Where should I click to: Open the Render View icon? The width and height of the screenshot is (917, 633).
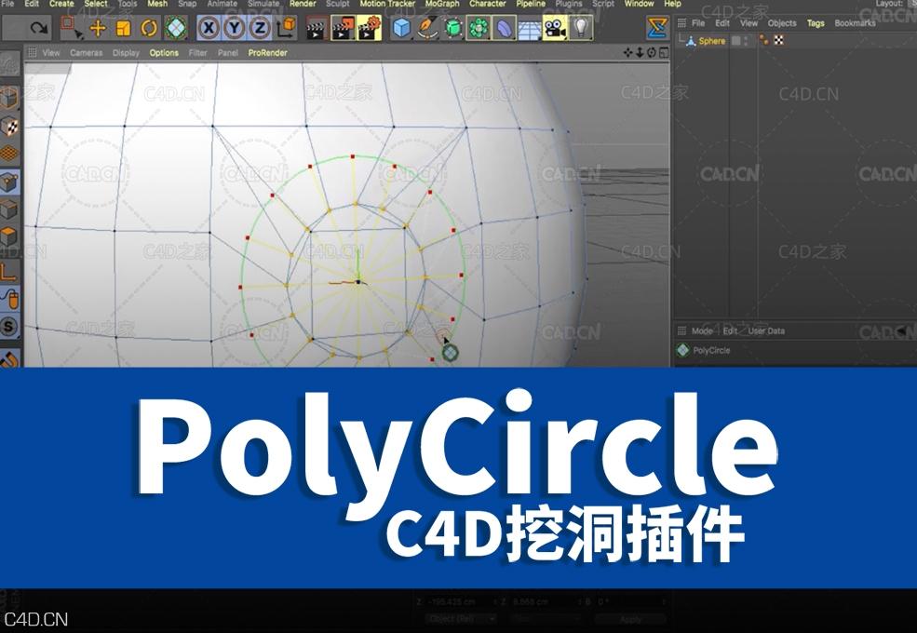click(x=316, y=30)
